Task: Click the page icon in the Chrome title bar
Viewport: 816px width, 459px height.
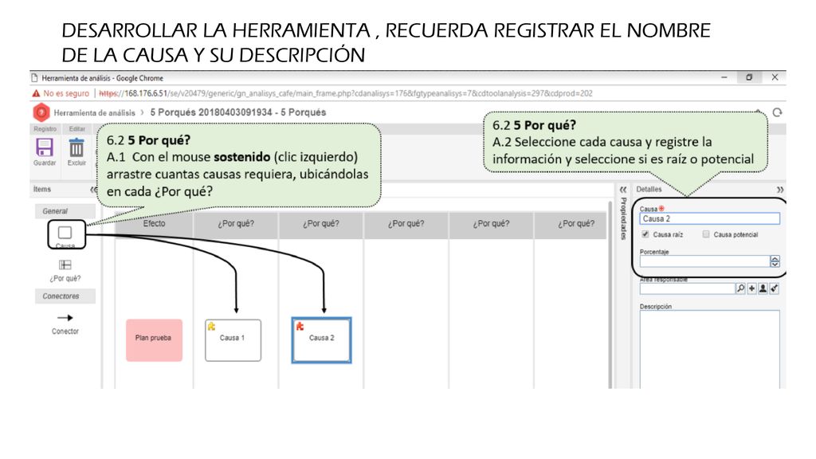Action: tap(35, 78)
